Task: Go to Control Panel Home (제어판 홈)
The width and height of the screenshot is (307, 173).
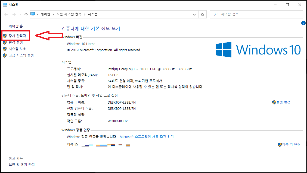Action: click(x=16, y=26)
